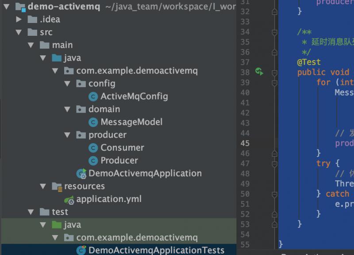Click the green test sources java folder icon
This screenshot has height=255, width=354.
[x=56, y=225]
